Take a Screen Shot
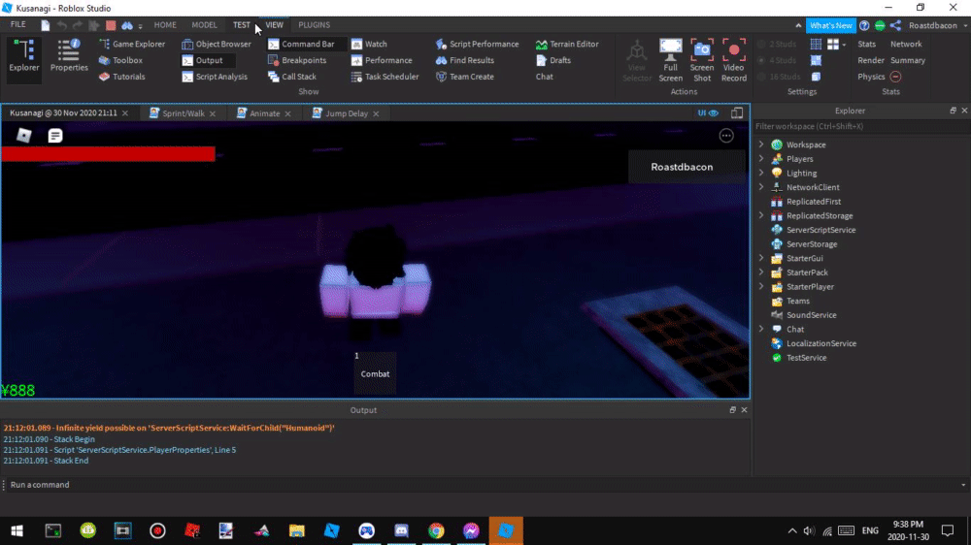The image size is (971, 545). tap(702, 60)
